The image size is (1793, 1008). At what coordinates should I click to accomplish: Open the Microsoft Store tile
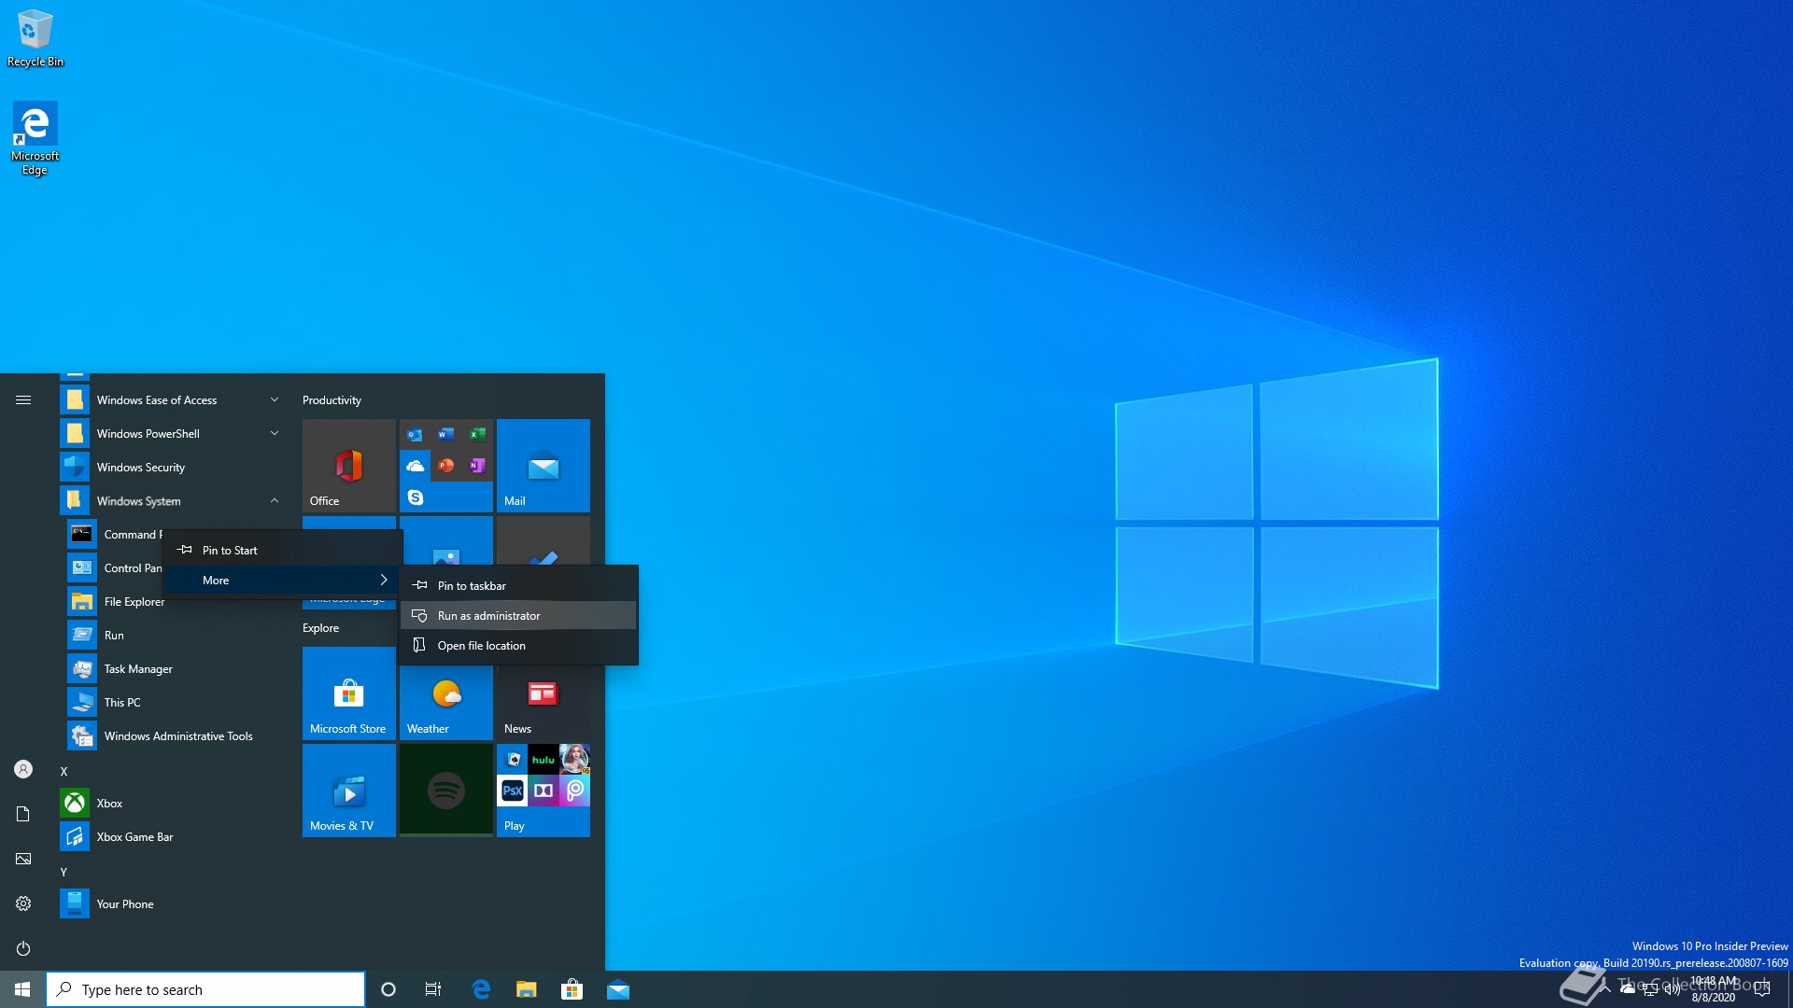pyautogui.click(x=349, y=693)
